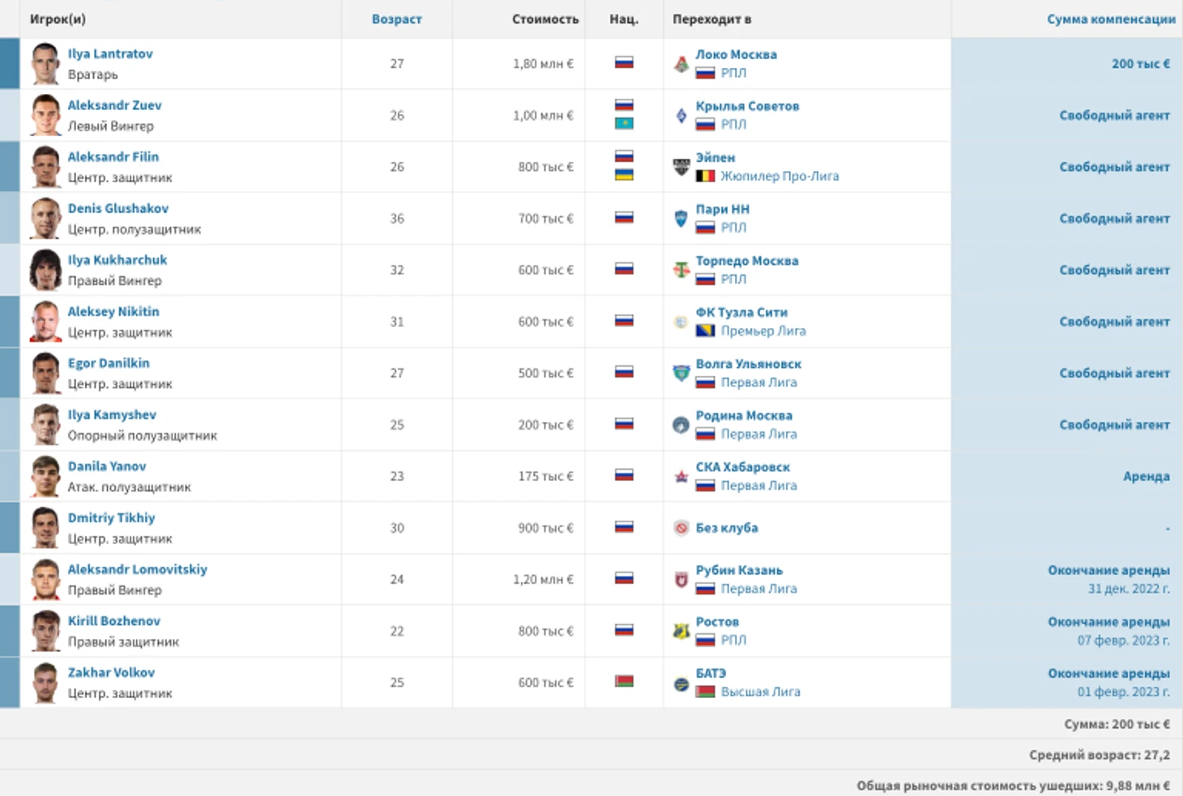Click the Рубин Казань crest icon
Viewport: 1183px width, 796px height.
[x=681, y=580]
